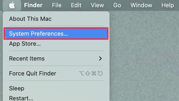The height and width of the screenshot is (101, 179).
Task: Select the Recent Items label
Action: [x=27, y=58]
